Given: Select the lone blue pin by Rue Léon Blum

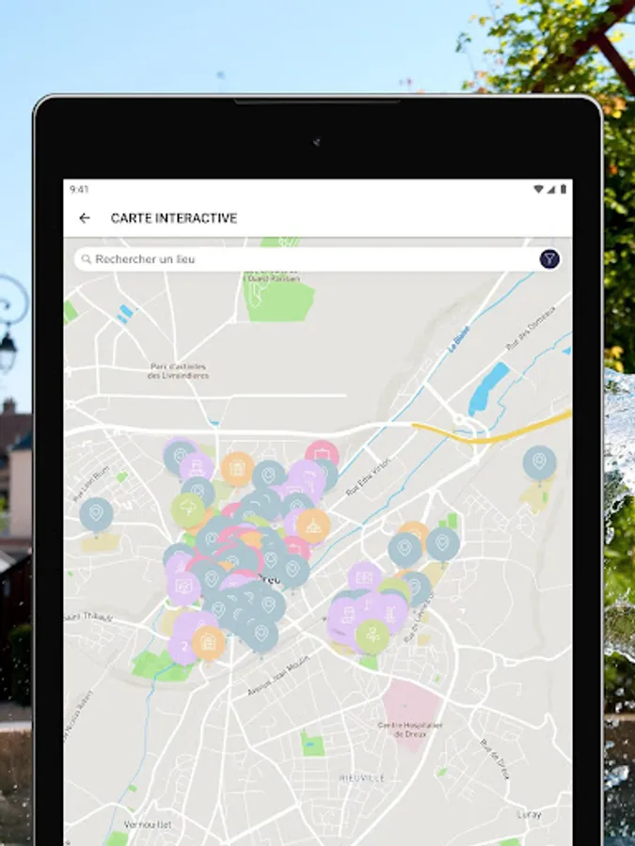Looking at the screenshot, I should [96, 515].
